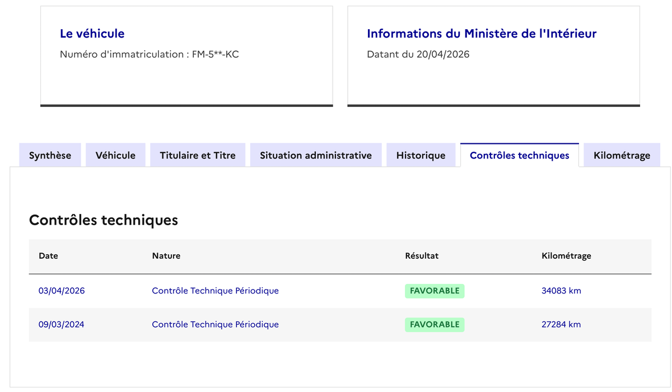The width and height of the screenshot is (672, 392).
Task: Click Contrôle Technique Périodique in the 2026 row
Action: tap(215, 291)
